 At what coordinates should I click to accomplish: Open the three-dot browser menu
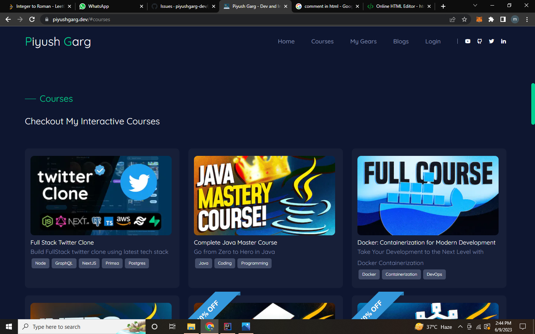coord(527,19)
